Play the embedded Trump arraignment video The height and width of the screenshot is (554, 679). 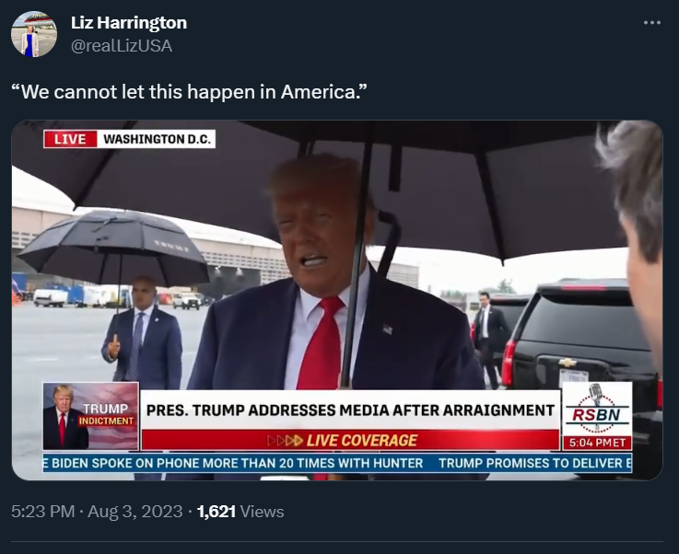coord(337,300)
